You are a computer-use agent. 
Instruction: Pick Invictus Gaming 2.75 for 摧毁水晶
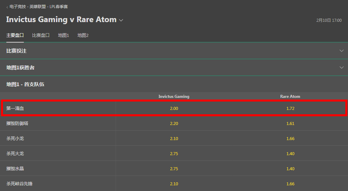(x=174, y=169)
